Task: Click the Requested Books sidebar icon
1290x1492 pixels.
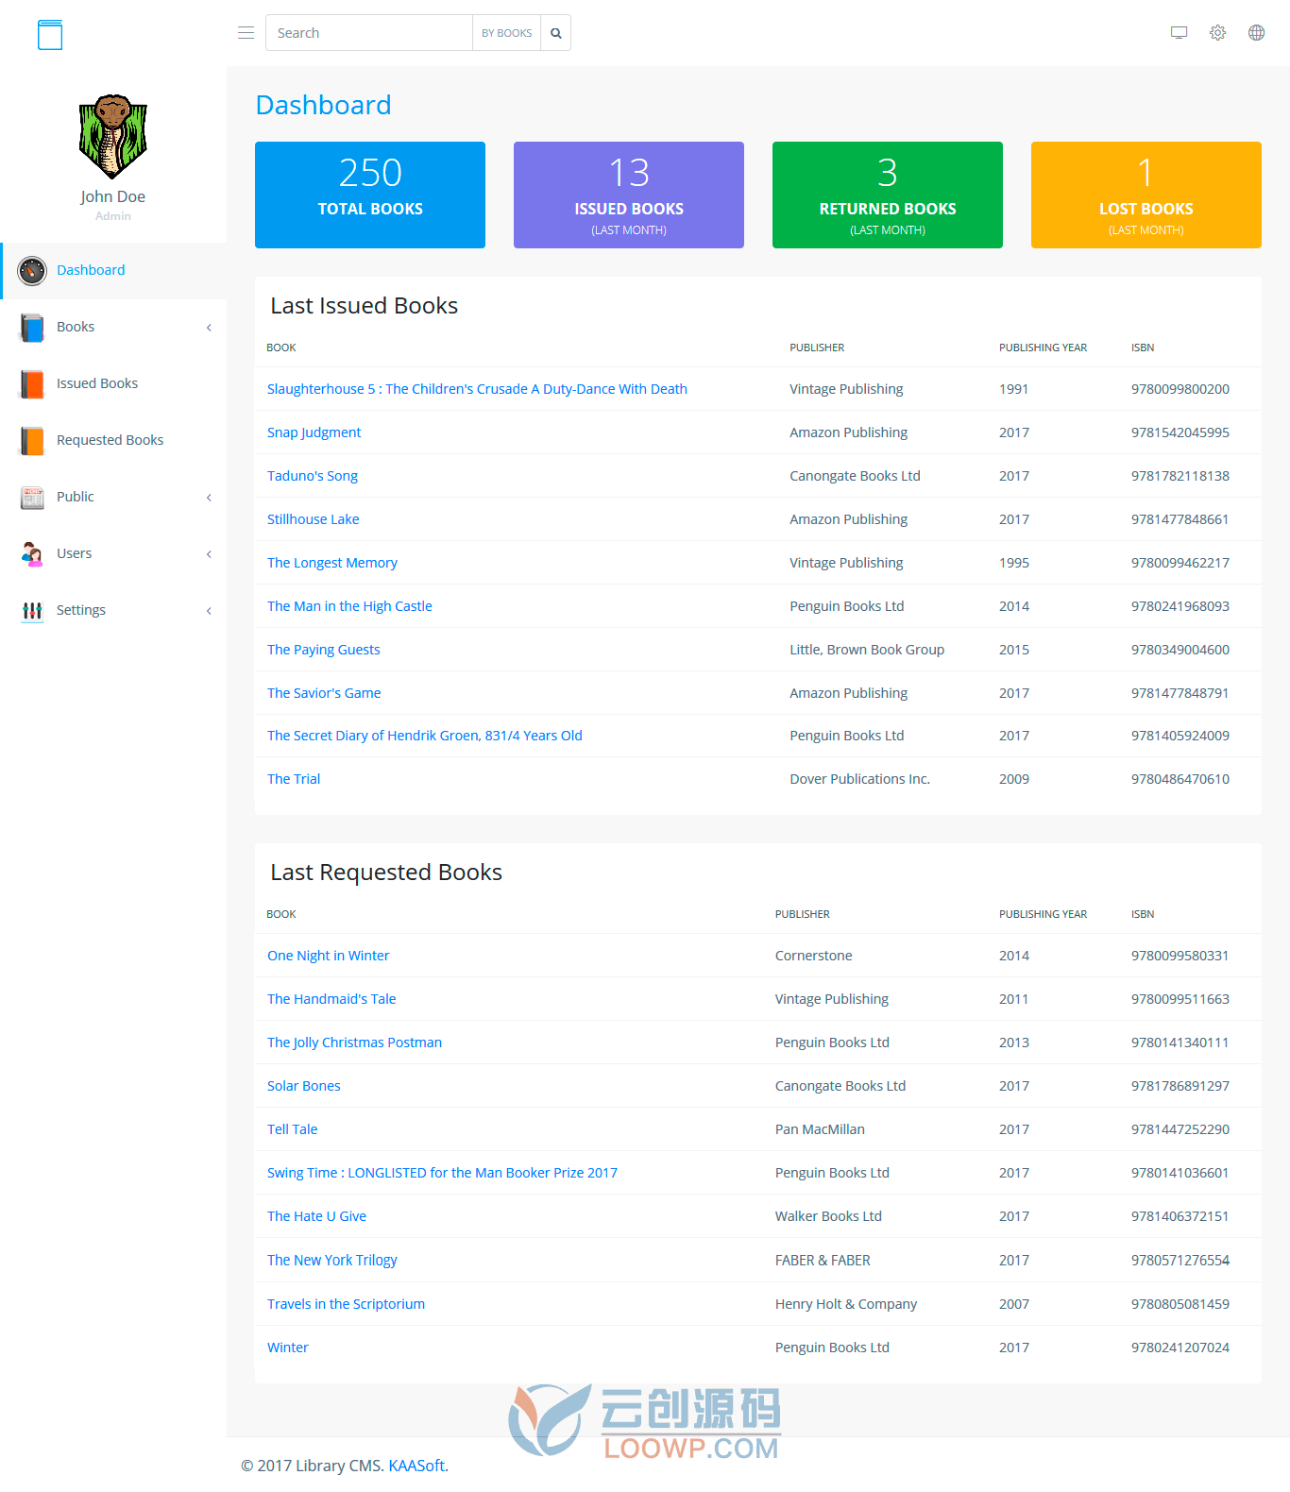Action: pos(32,440)
